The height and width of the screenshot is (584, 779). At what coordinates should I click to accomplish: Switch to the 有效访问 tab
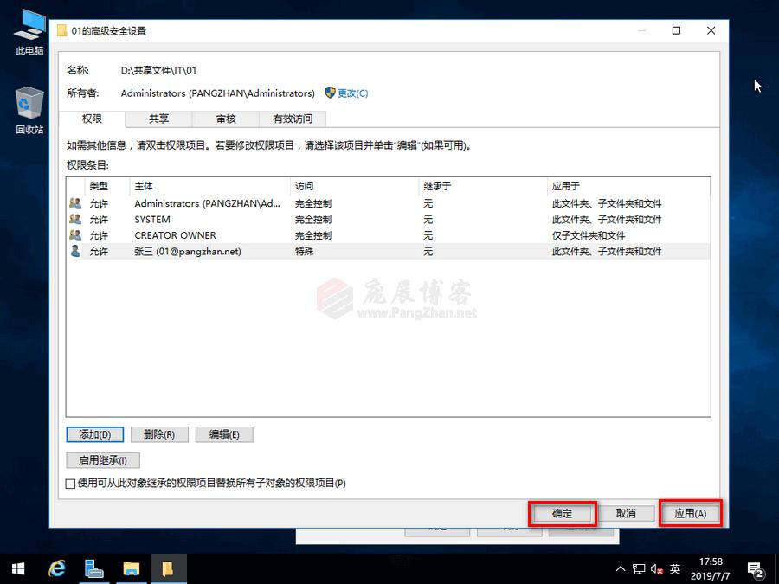(x=292, y=119)
